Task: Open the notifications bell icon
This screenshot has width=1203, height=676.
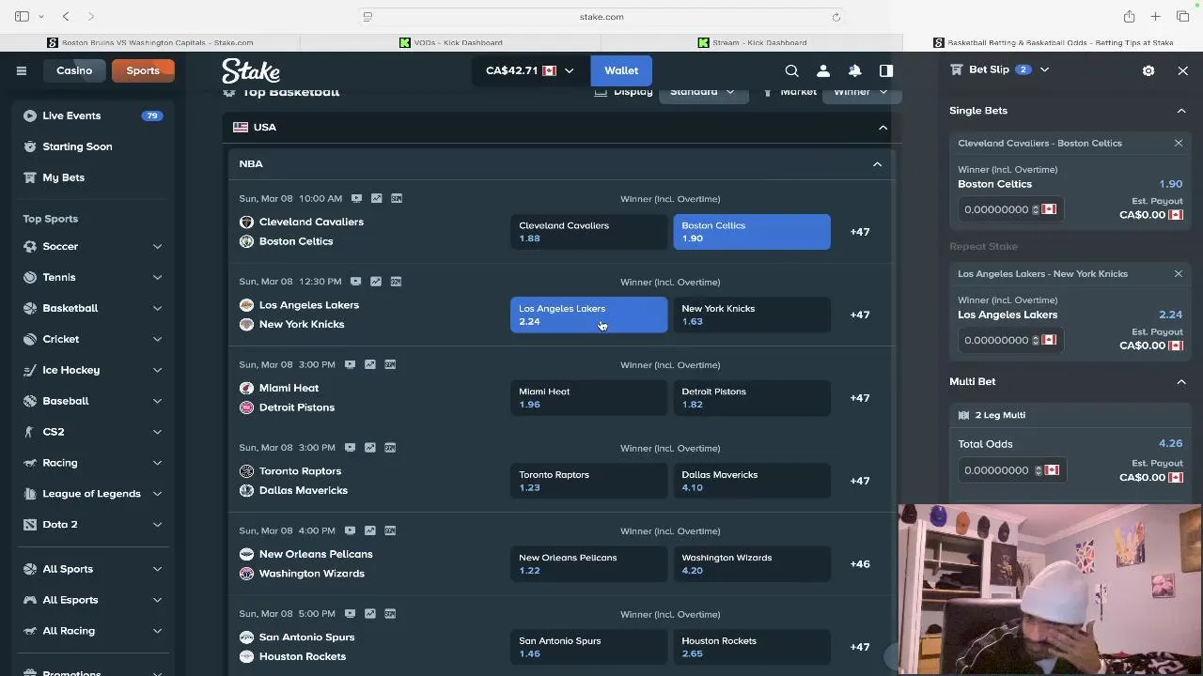Action: click(855, 70)
